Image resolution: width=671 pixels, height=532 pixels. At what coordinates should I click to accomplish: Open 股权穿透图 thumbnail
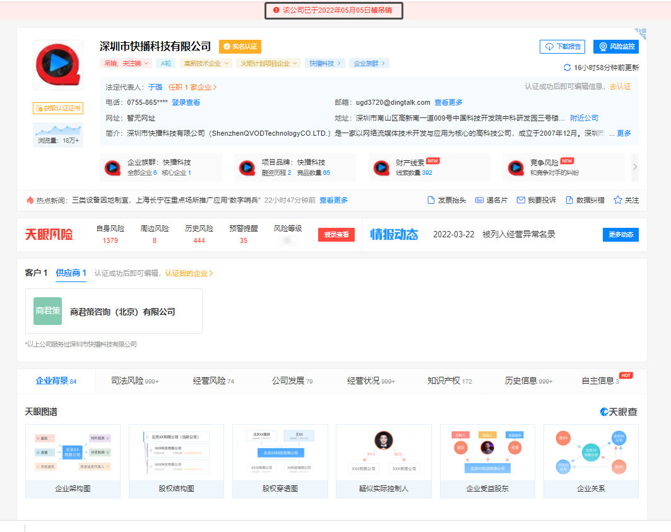coord(280,461)
